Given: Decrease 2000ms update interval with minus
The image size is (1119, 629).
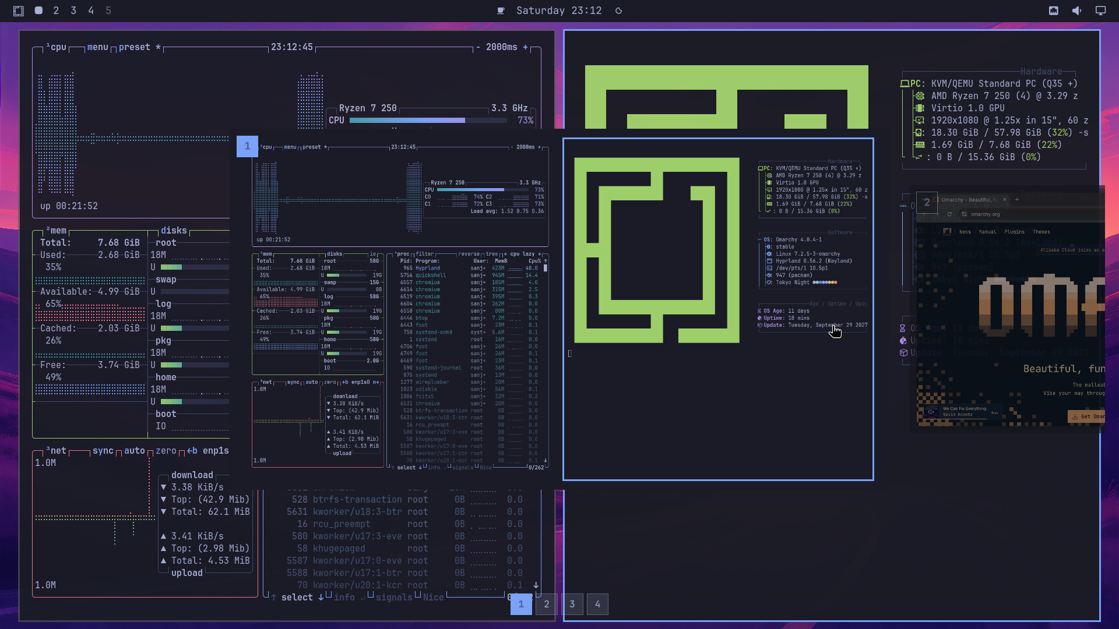Looking at the screenshot, I should [478, 47].
